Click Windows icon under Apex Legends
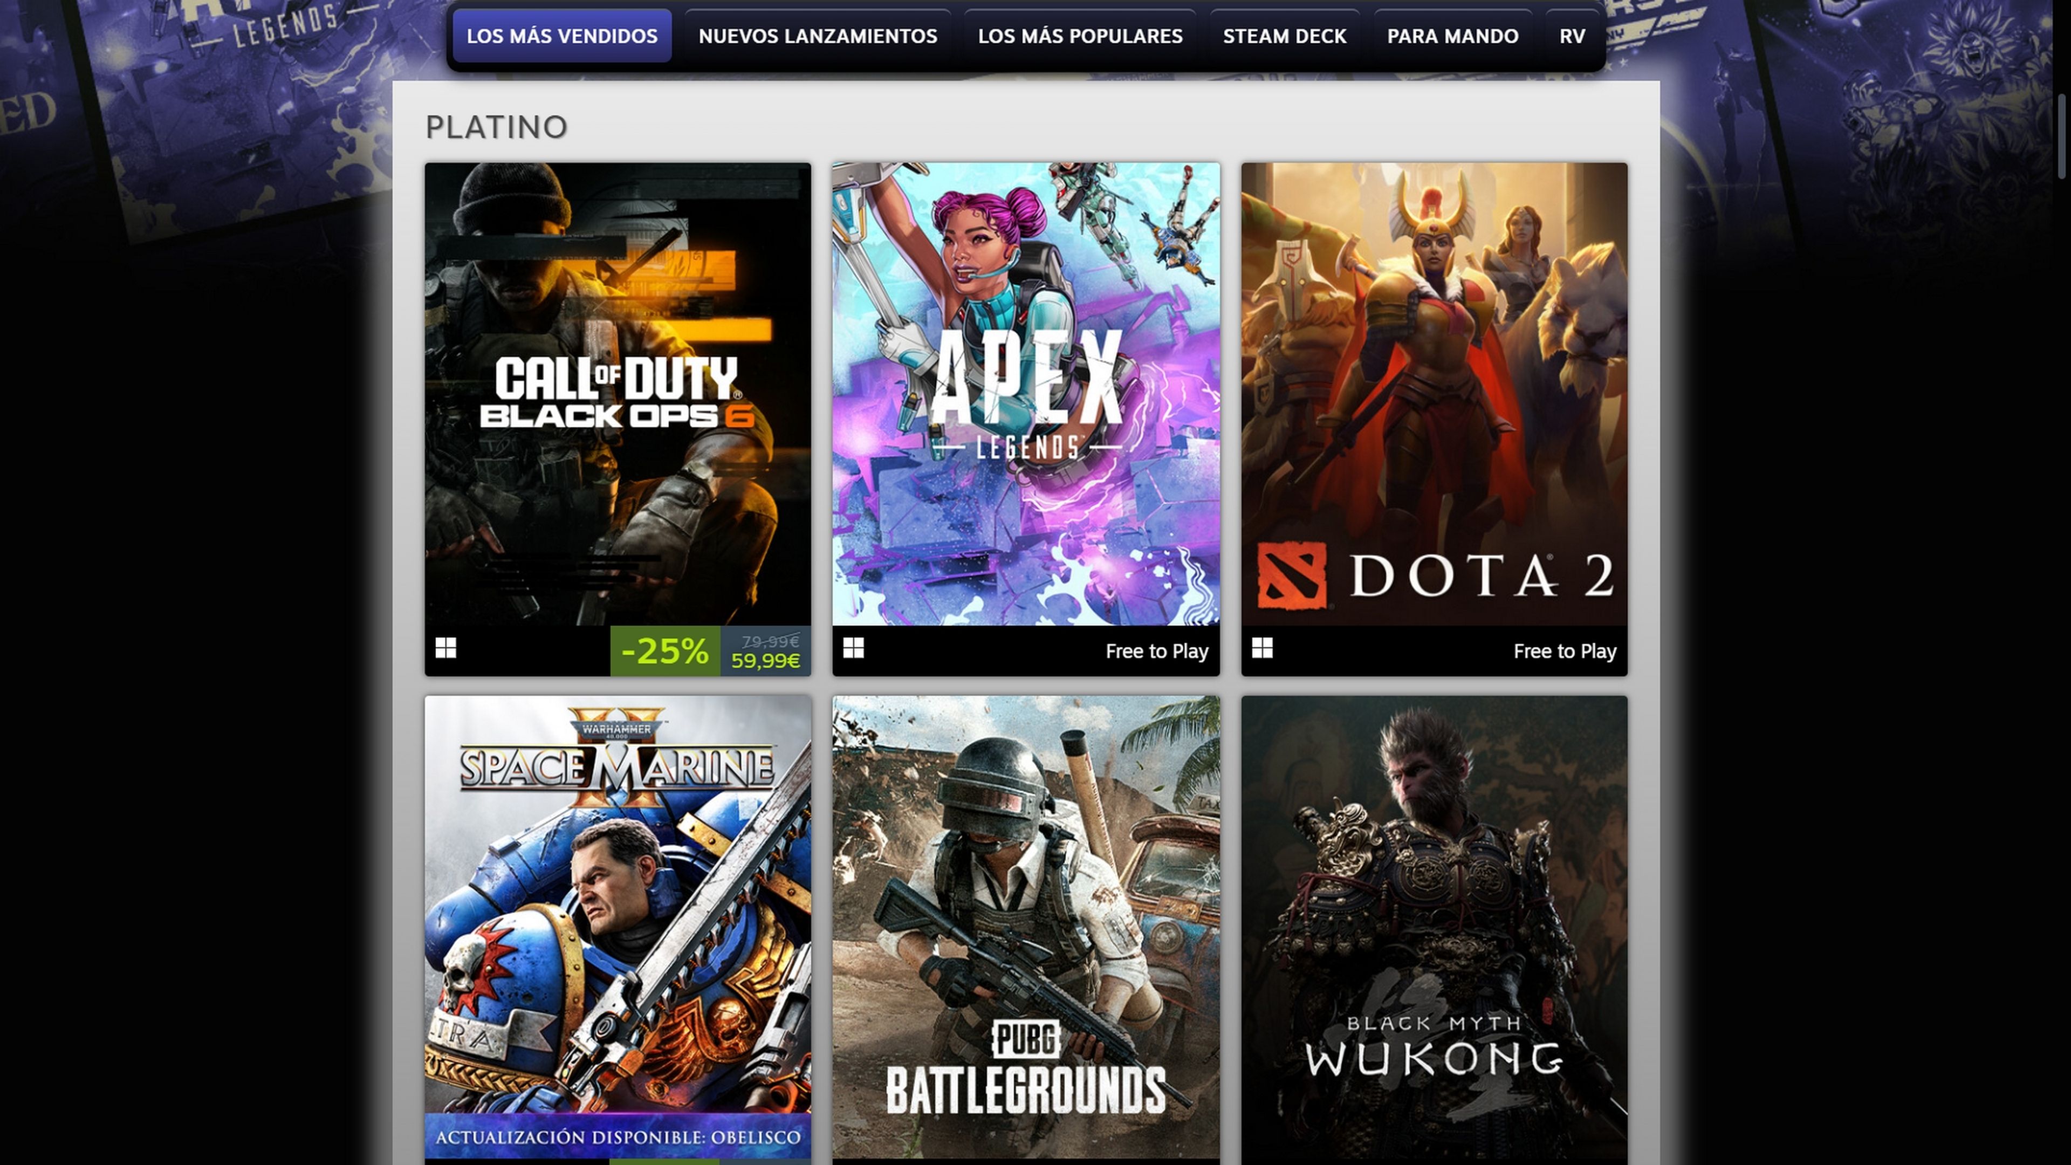Screen dimensions: 2071x1165 854,648
